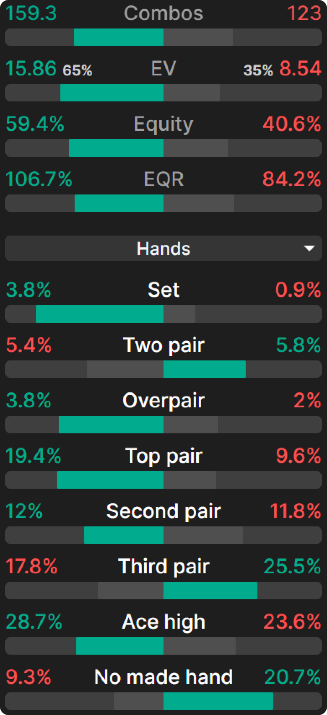Select the Overpair row label
This screenshot has width=327, height=715.
point(163,400)
